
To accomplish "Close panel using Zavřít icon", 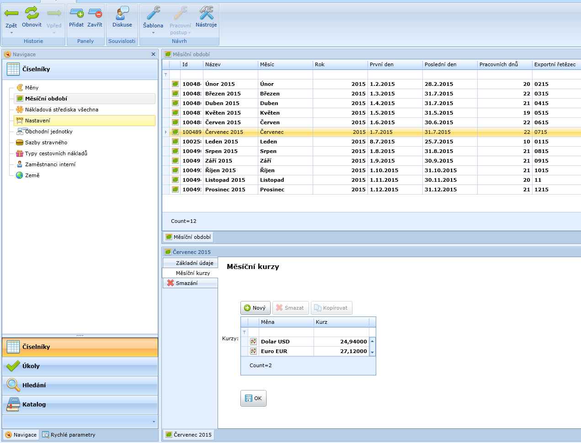I will click(x=95, y=14).
